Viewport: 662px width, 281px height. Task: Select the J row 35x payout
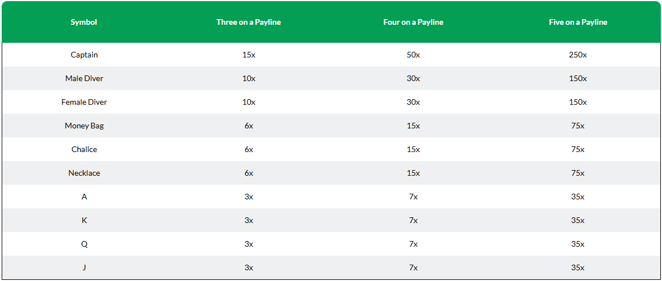coord(578,267)
